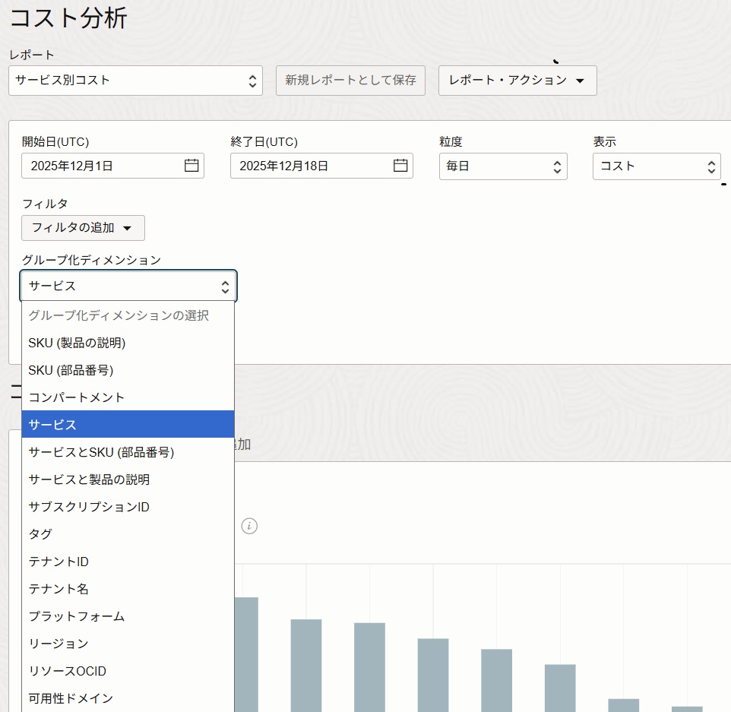
Task: Select SKU (部品番号) option
Action: point(71,370)
